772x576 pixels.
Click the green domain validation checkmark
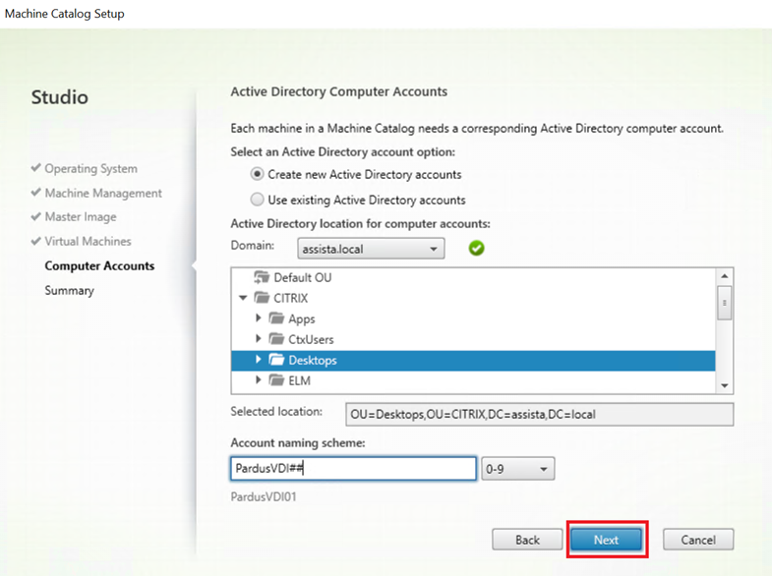[x=476, y=248]
